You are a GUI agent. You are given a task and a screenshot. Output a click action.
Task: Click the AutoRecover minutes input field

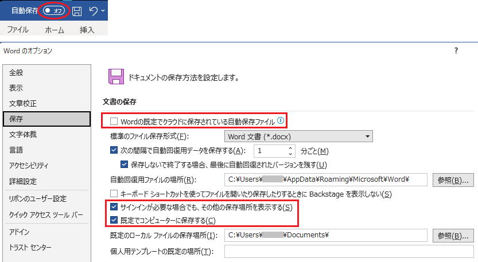click(270, 151)
